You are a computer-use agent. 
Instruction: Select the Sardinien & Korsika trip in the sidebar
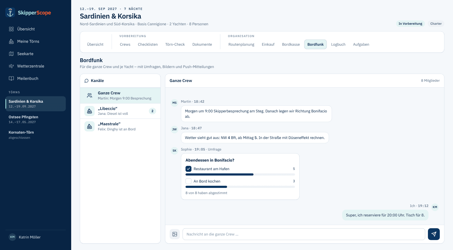tap(36, 104)
